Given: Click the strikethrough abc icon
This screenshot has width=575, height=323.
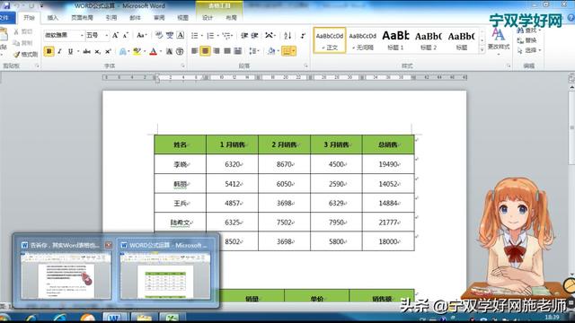Looking at the screenshot, I should pyautogui.click(x=86, y=52).
